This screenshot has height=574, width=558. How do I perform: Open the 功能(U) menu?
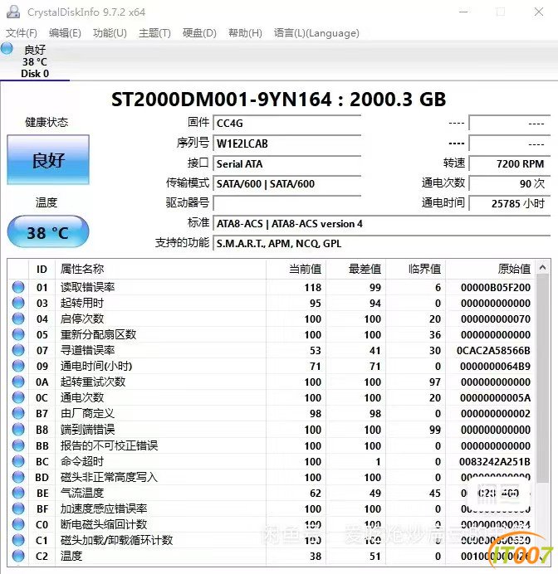110,33
